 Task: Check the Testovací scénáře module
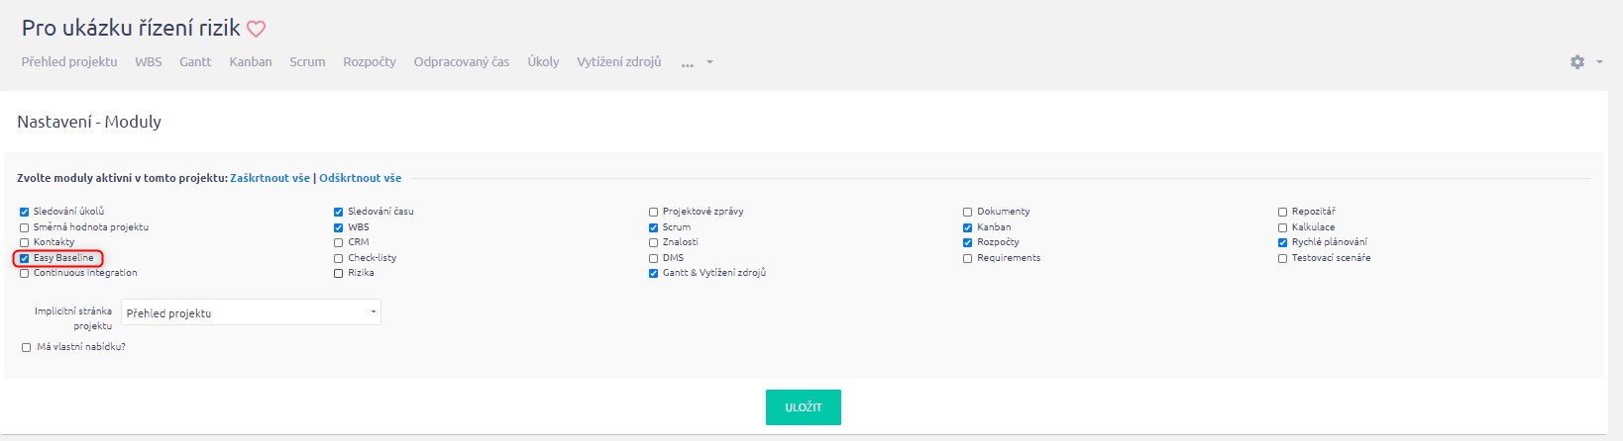1283,258
